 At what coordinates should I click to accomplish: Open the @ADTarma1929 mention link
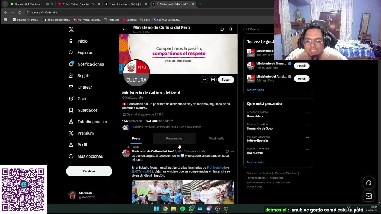[143, 171]
